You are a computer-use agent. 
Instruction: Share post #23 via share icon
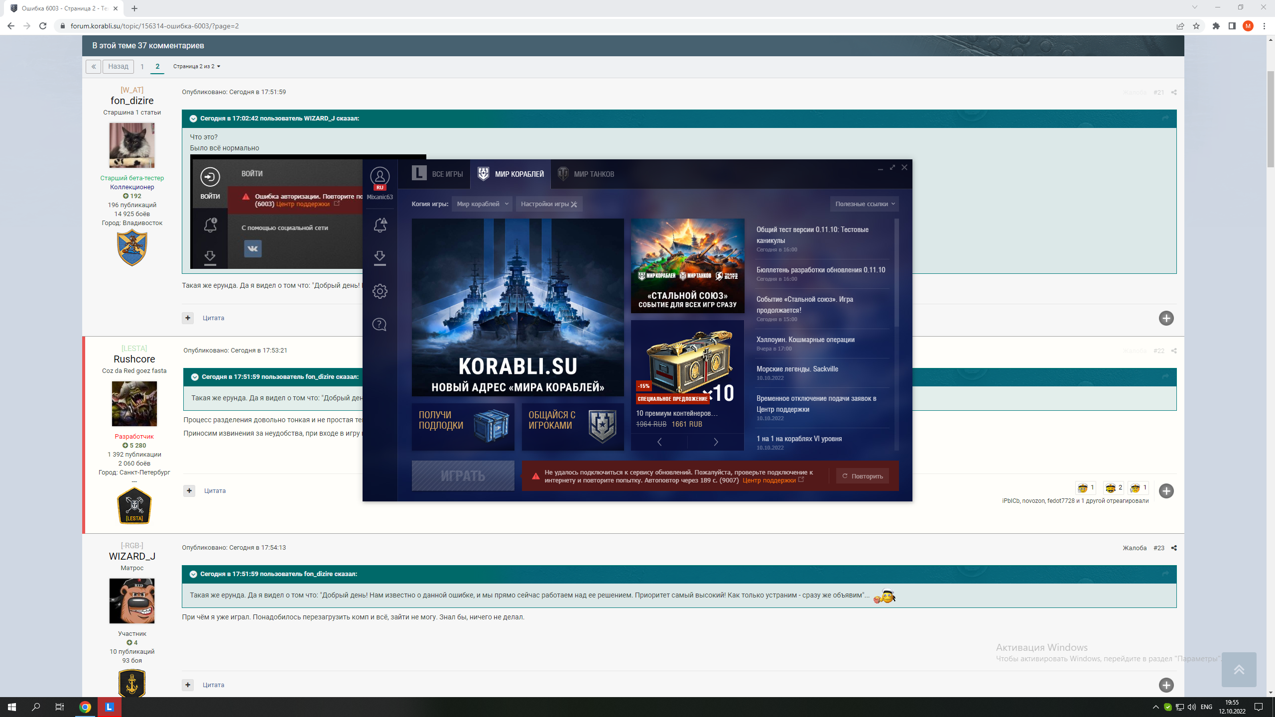coord(1174,548)
